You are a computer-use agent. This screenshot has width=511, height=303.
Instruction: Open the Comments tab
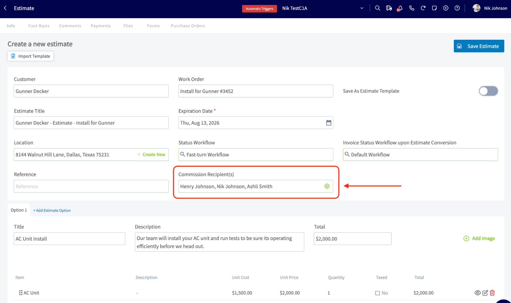click(70, 26)
